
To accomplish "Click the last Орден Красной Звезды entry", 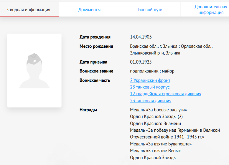I will click(x=153, y=158).
